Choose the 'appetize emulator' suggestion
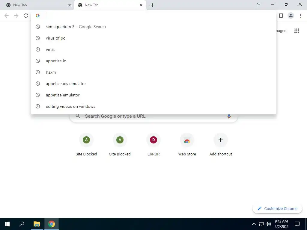The image size is (307, 230). [x=153, y=95]
